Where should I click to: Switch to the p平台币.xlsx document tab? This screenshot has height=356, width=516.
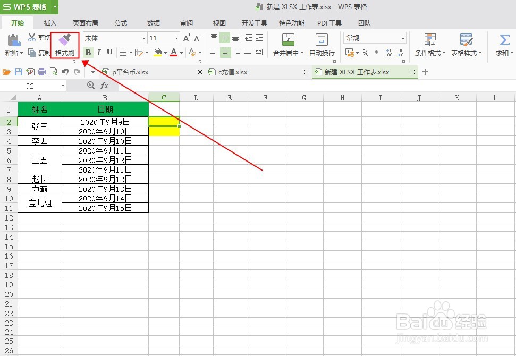tap(130, 72)
